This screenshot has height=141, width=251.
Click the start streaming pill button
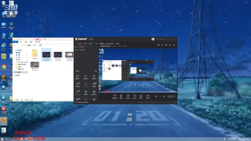[x=171, y=97]
